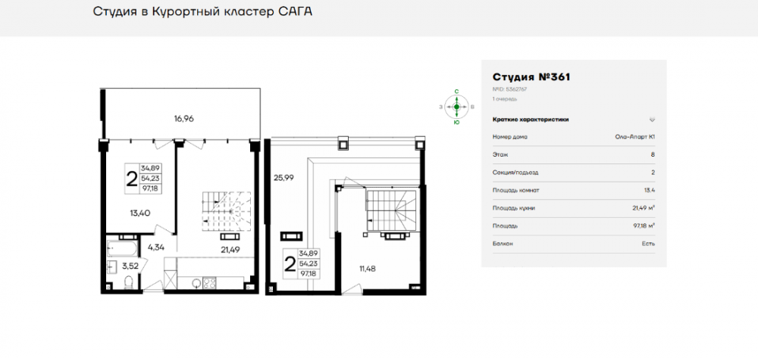
Task: Click the Студия №361 heading
Action: 531,76
